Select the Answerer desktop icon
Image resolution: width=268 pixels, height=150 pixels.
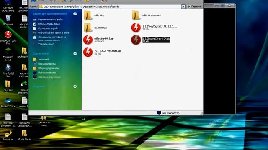(x=8, y=135)
